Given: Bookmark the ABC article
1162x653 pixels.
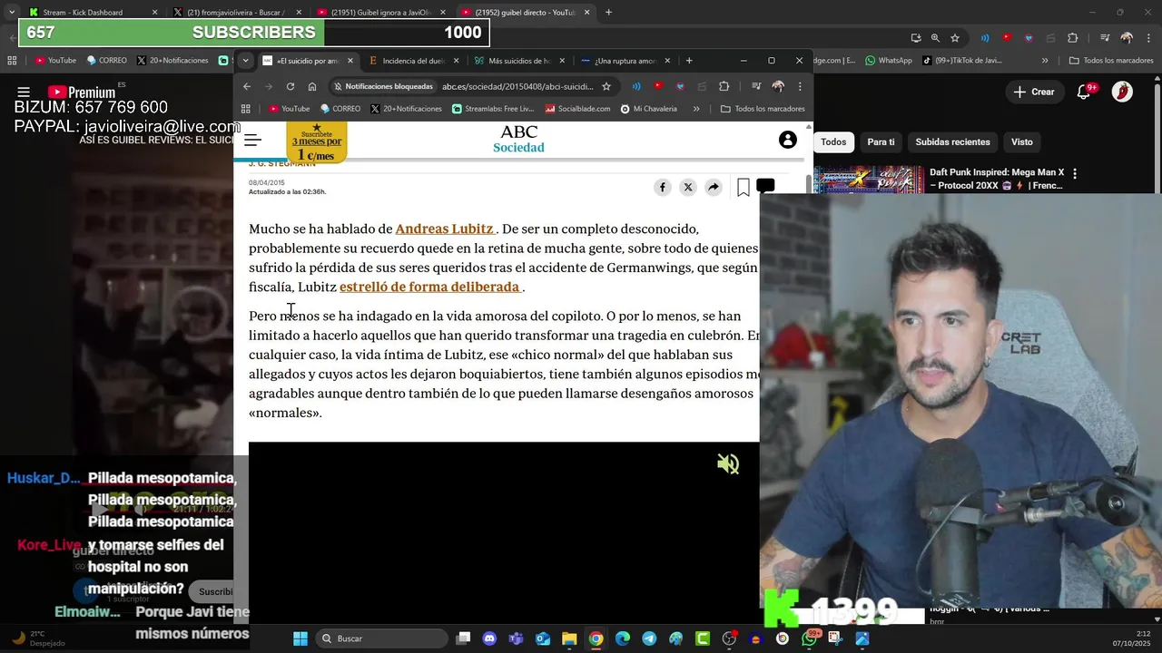Looking at the screenshot, I should tap(743, 187).
